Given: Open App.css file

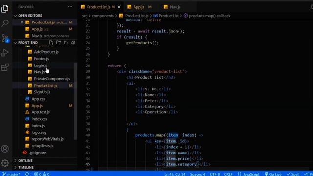Looking at the screenshot, I should click(38, 99).
